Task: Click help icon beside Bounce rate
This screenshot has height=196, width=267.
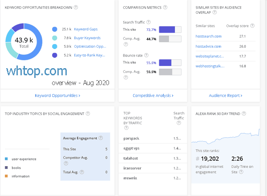Action: pos(146,55)
